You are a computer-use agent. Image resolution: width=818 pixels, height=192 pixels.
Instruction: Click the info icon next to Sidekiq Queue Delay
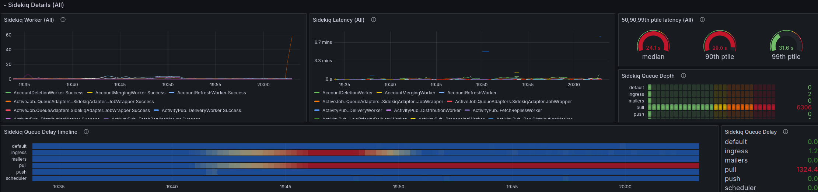coord(786,132)
